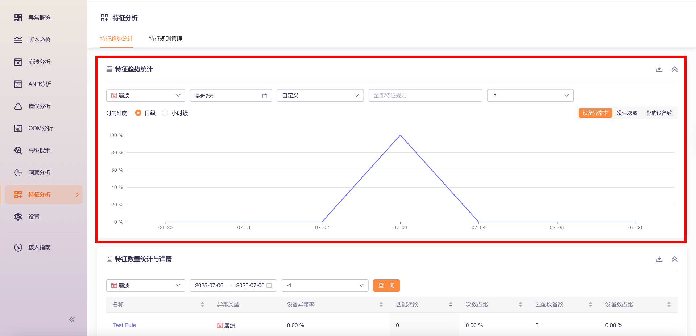Open the Test Rule link
696x336 pixels.
tap(124, 325)
